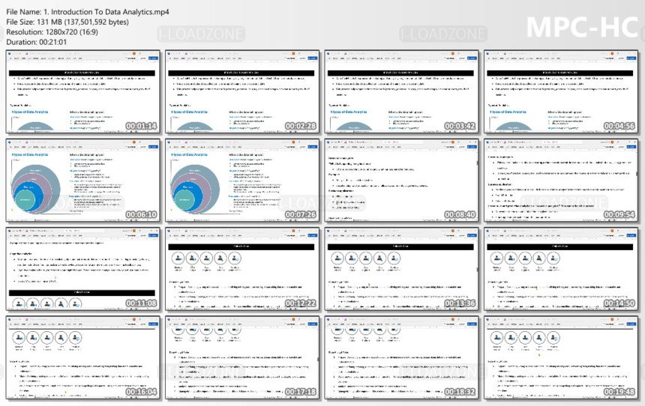The width and height of the screenshot is (645, 406).
Task: Select the thumbnail stamped 00:01:14
Action: (x=82, y=92)
